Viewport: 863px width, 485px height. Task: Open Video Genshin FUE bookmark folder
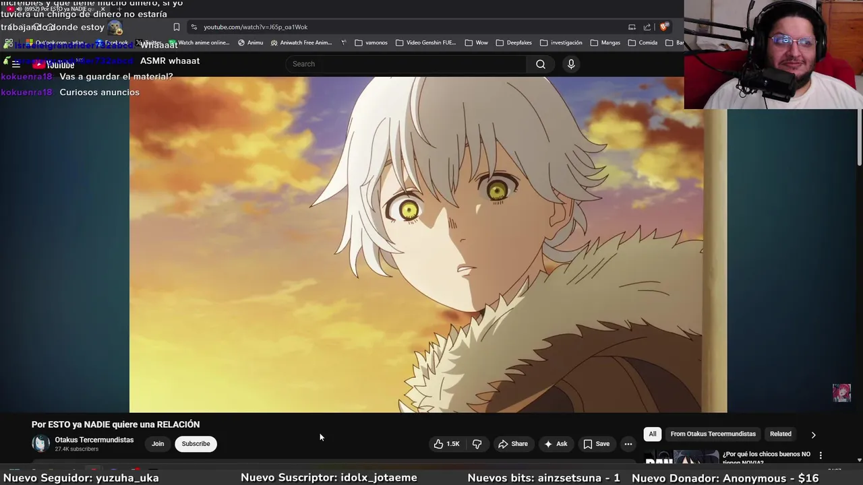425,42
